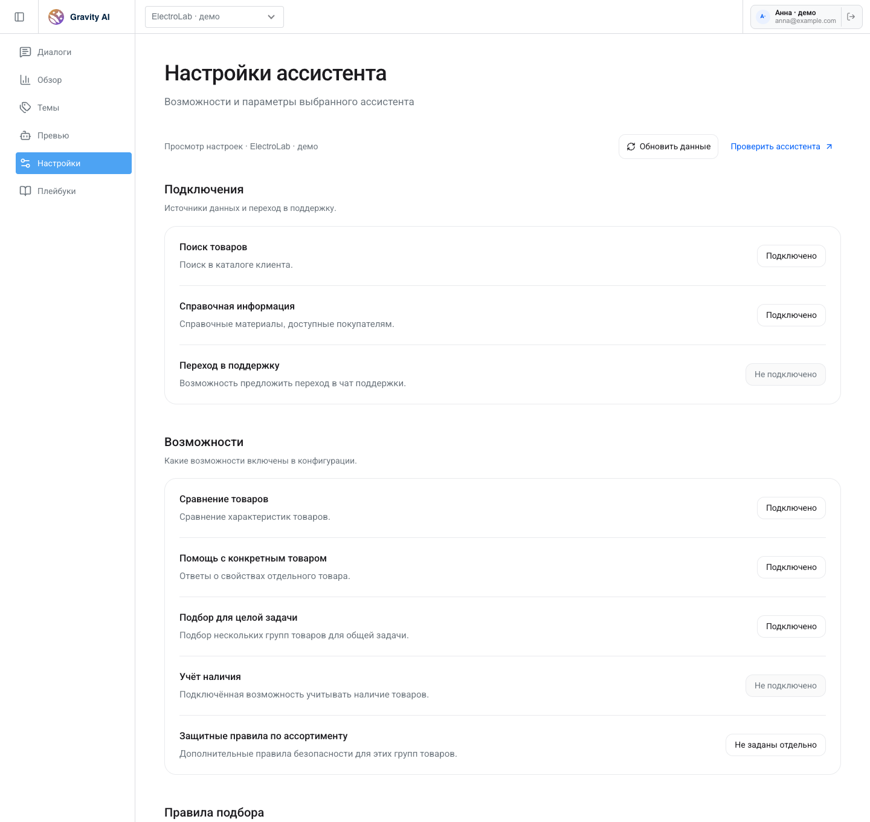Viewport: 870px width, 822px height.
Task: Click Подключено for Подбор для целой задачи
Action: click(x=791, y=627)
